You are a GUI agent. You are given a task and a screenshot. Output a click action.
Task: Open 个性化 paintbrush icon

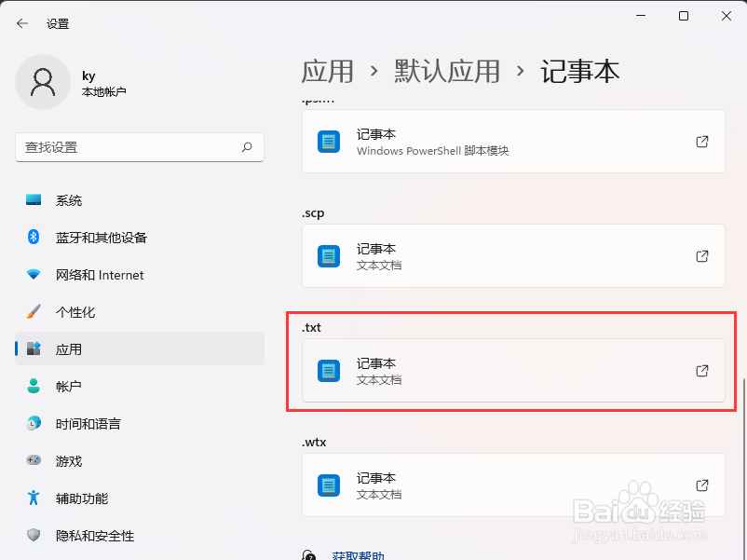click(x=34, y=312)
